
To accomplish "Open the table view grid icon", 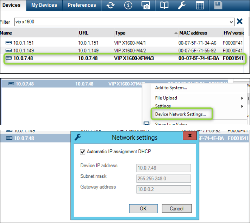I will click(200, 5).
